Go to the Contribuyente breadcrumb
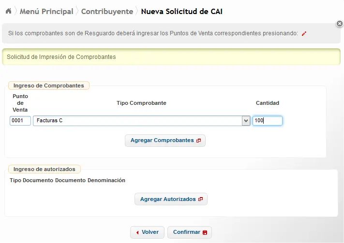 pos(107,12)
